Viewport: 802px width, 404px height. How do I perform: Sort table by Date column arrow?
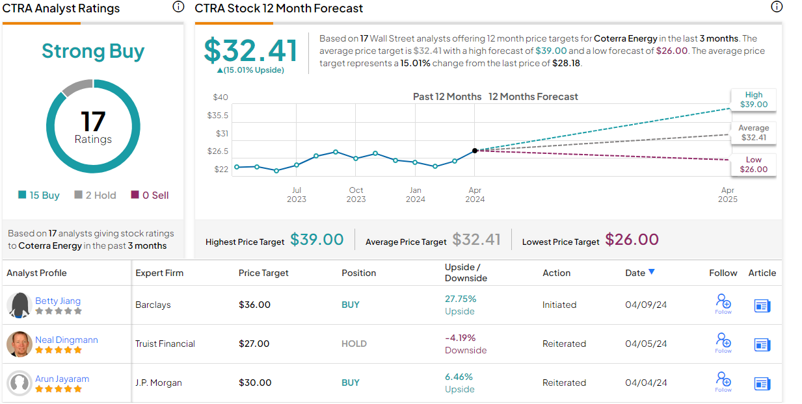[652, 272]
